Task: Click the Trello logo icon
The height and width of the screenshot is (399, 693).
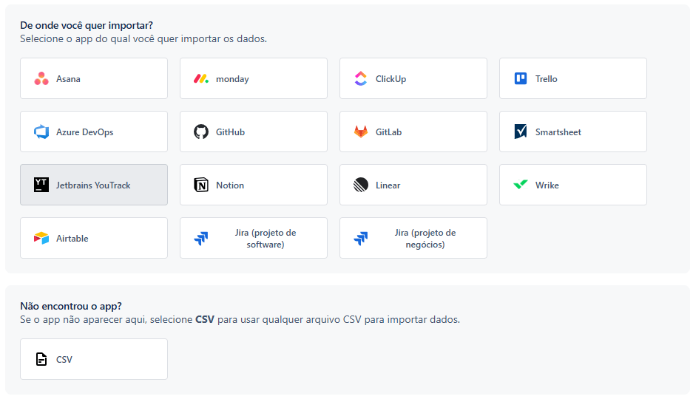Action: coord(521,79)
